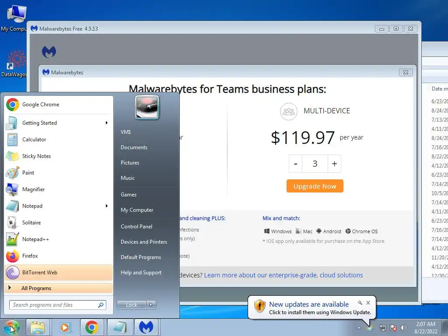Open Calculator from the Start menu
Viewport: 448px width, 336px height.
[59, 140]
